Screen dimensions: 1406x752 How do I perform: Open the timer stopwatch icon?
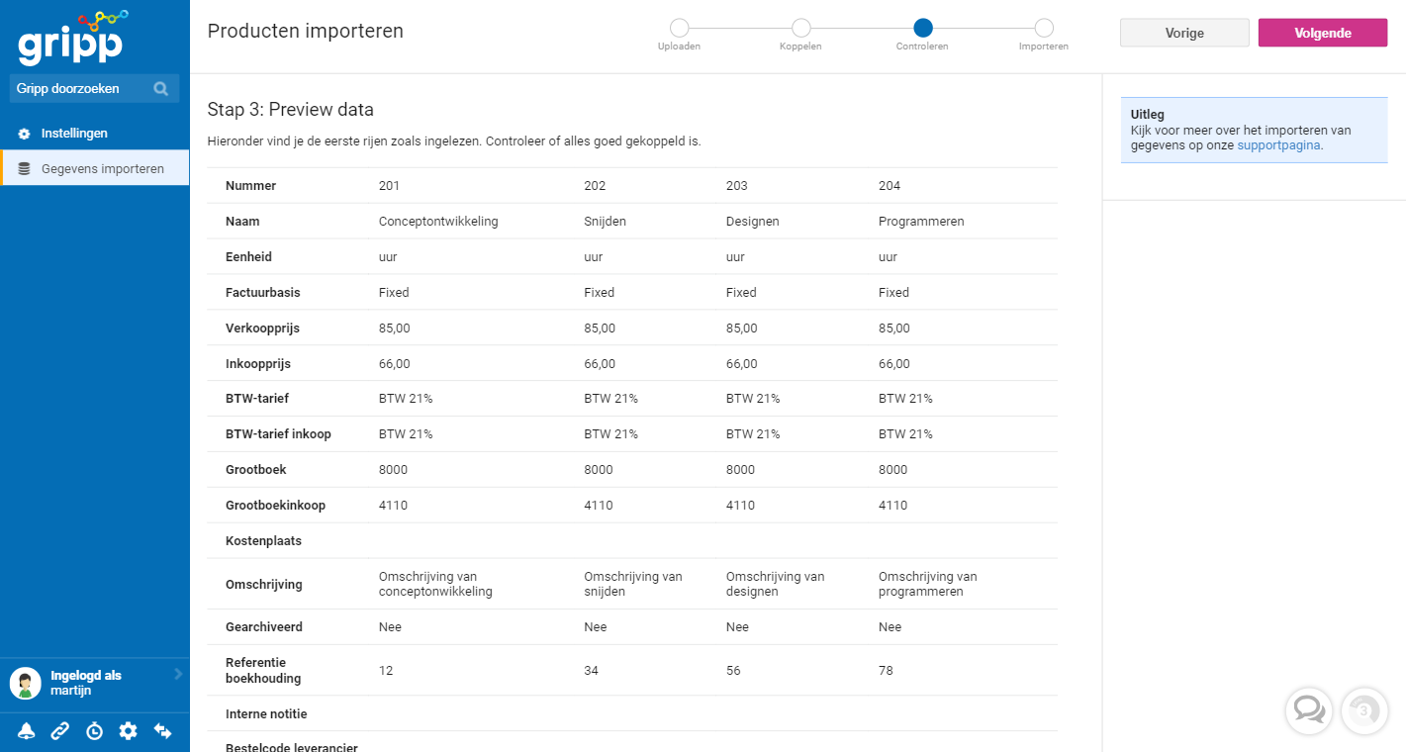pos(94,731)
